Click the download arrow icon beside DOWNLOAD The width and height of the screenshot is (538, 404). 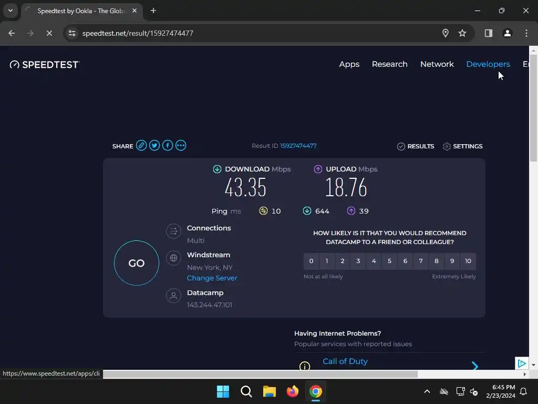tap(217, 169)
